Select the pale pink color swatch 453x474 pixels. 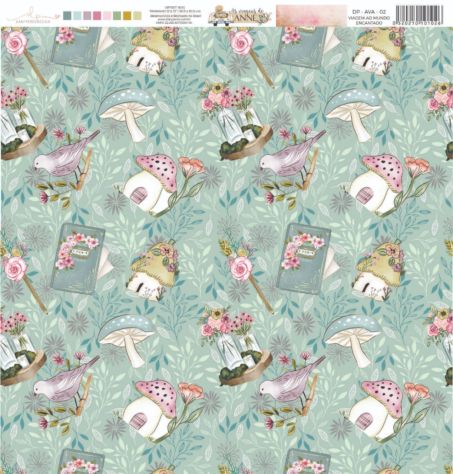(x=107, y=15)
